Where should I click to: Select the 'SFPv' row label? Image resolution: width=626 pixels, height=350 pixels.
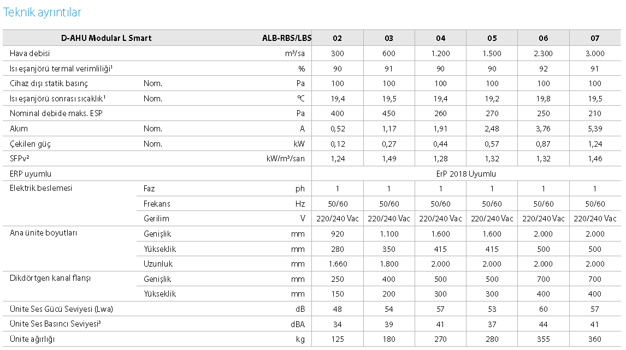coord(21,159)
